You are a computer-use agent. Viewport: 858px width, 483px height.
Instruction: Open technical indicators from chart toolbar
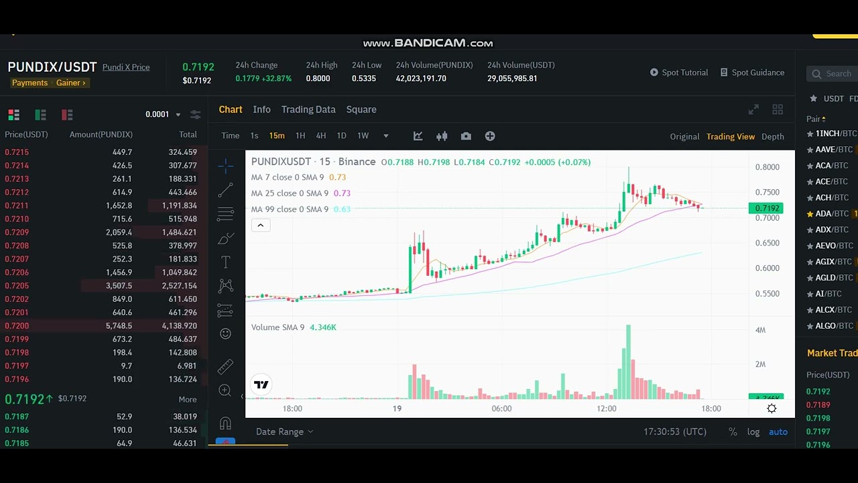click(x=418, y=136)
